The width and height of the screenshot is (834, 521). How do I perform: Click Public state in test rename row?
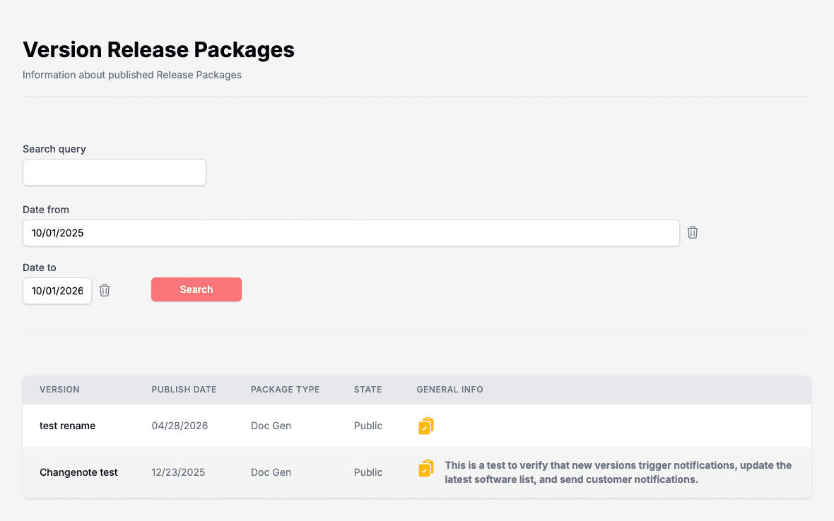click(368, 426)
